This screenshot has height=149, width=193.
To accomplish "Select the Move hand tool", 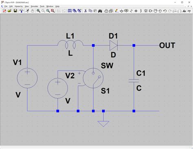I will pos(156,11).
